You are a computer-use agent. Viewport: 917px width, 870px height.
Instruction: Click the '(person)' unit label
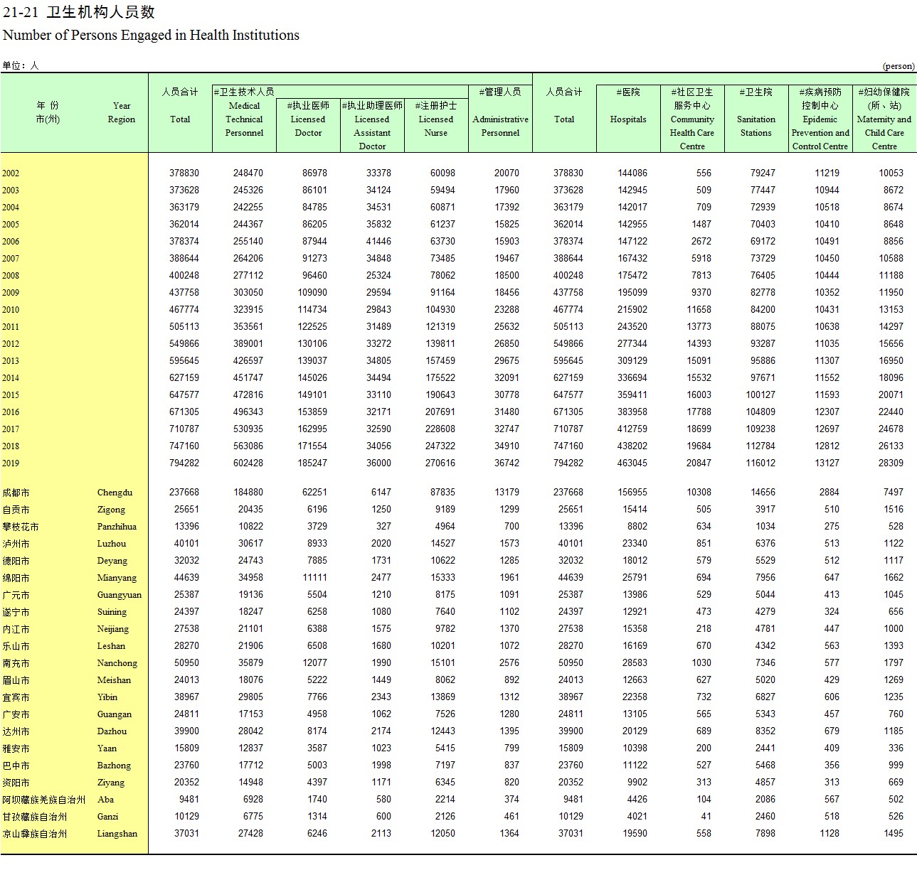coord(899,66)
